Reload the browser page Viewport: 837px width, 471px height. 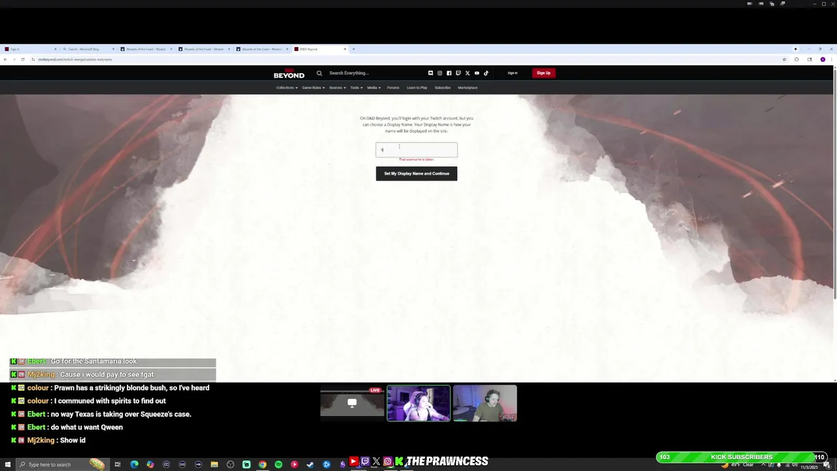click(23, 60)
